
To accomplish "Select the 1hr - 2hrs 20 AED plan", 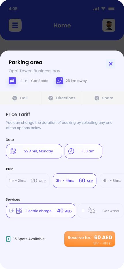I will click(28, 181).
